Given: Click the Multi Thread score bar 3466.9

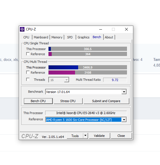Looking at the screenshot, I should coord(88,67).
